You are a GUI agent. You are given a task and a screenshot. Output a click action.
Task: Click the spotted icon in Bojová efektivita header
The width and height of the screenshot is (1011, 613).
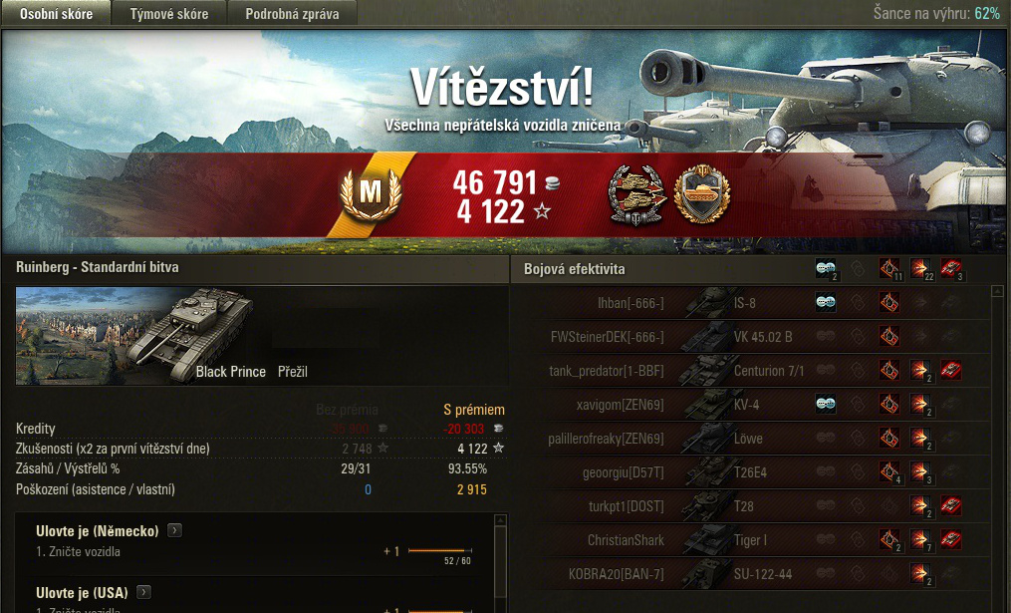pos(826,268)
